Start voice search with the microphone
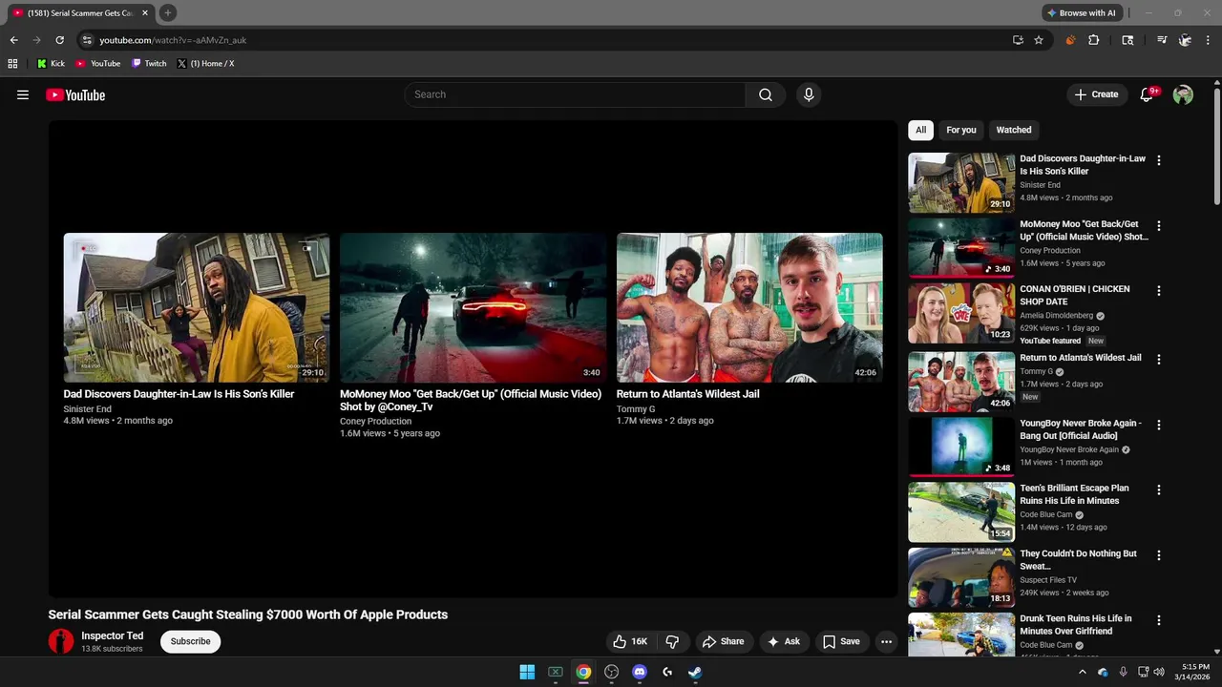This screenshot has height=687, width=1222. point(809,94)
